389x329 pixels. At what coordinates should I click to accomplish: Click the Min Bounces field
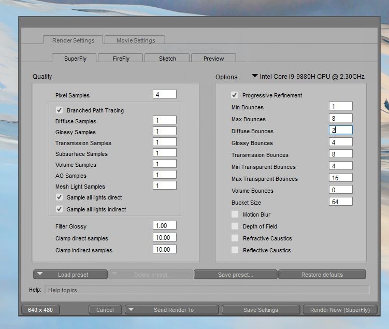341,106
